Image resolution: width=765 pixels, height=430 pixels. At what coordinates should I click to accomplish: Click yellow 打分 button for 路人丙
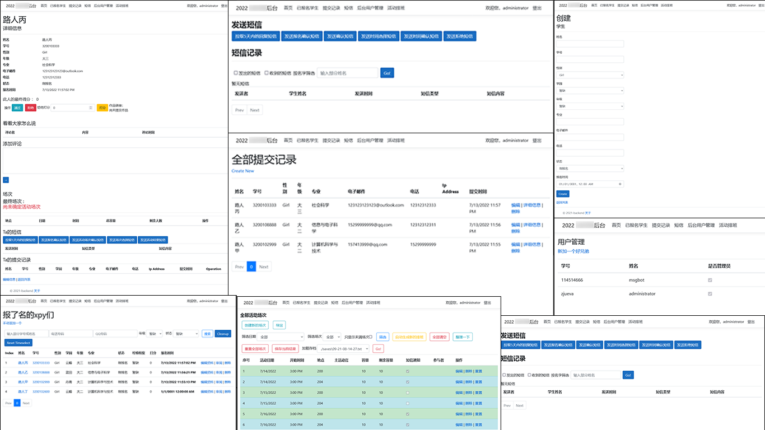pos(102,107)
